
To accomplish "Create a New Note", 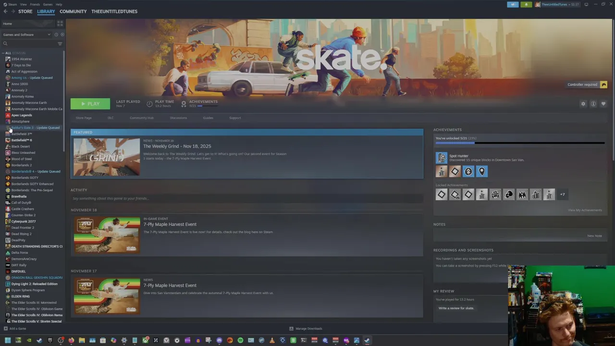I will pyautogui.click(x=594, y=236).
